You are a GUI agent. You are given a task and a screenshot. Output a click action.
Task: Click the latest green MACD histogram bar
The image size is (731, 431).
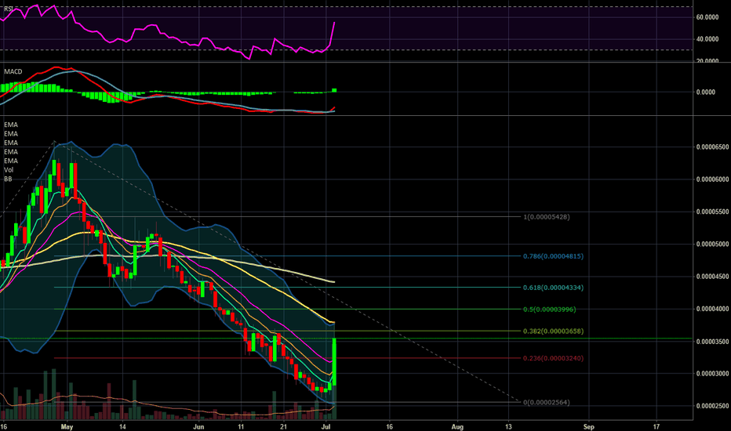point(334,90)
